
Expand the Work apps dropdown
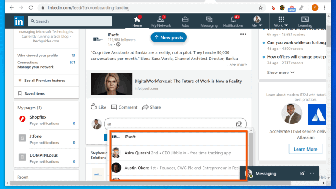point(281,21)
